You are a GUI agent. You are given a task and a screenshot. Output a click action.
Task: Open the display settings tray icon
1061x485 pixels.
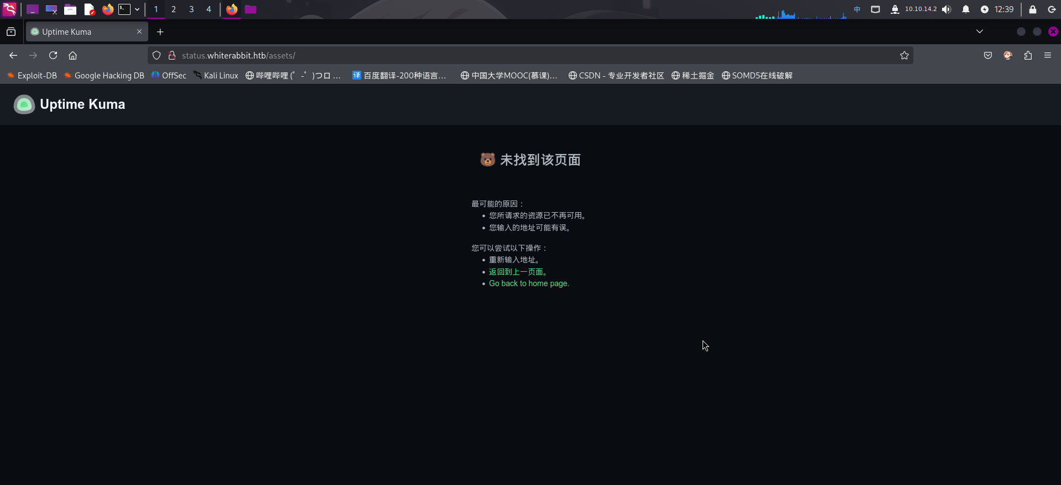[875, 9]
